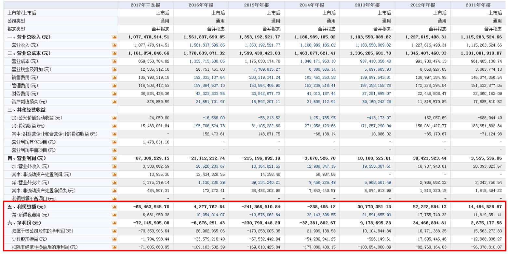Screen dimensions: 508x254
Task: Show chart for 营业税金及附加 row
Action: [114, 69]
